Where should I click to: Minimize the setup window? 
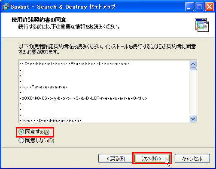coord(189,6)
